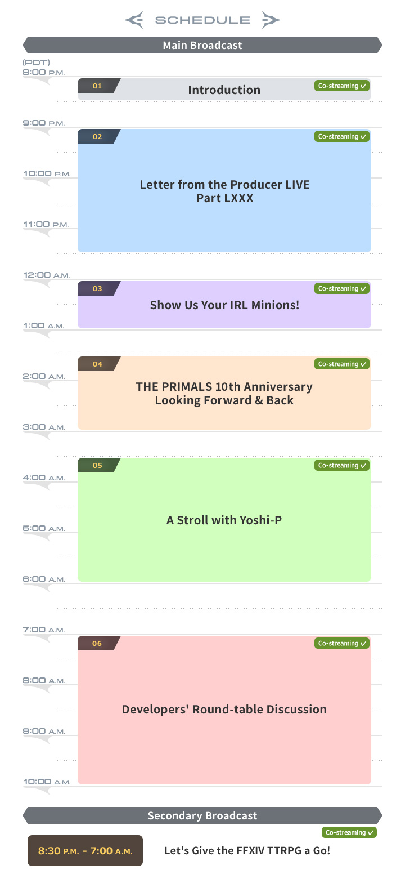Open THE PRIMALS 10th Anniversary segment
The width and height of the screenshot is (405, 883).
point(224,394)
